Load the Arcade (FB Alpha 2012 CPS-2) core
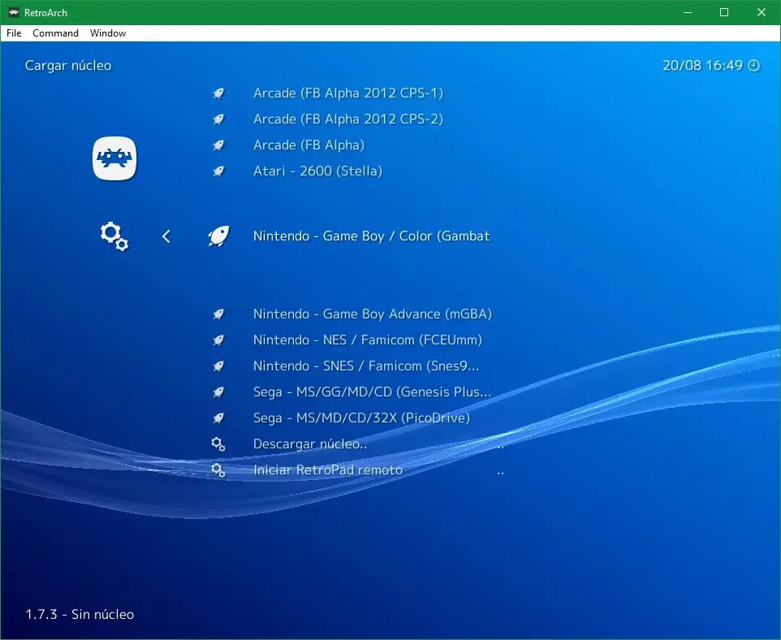Viewport: 781px width, 640px height. point(348,119)
